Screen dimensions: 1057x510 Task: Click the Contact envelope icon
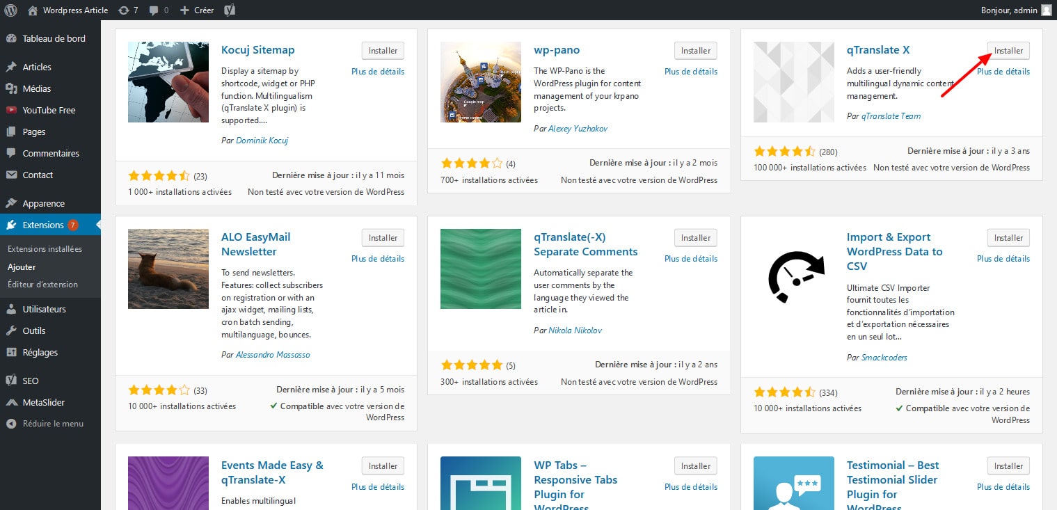(11, 175)
